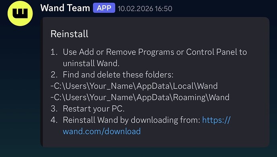Click the blue https:// link portion

pyautogui.click(x=216, y=120)
